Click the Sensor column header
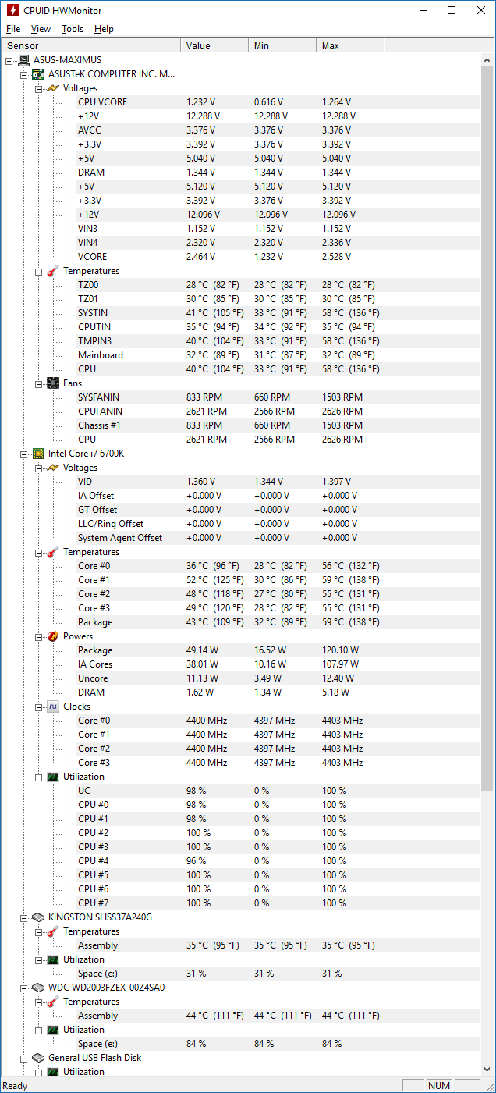 91,46
